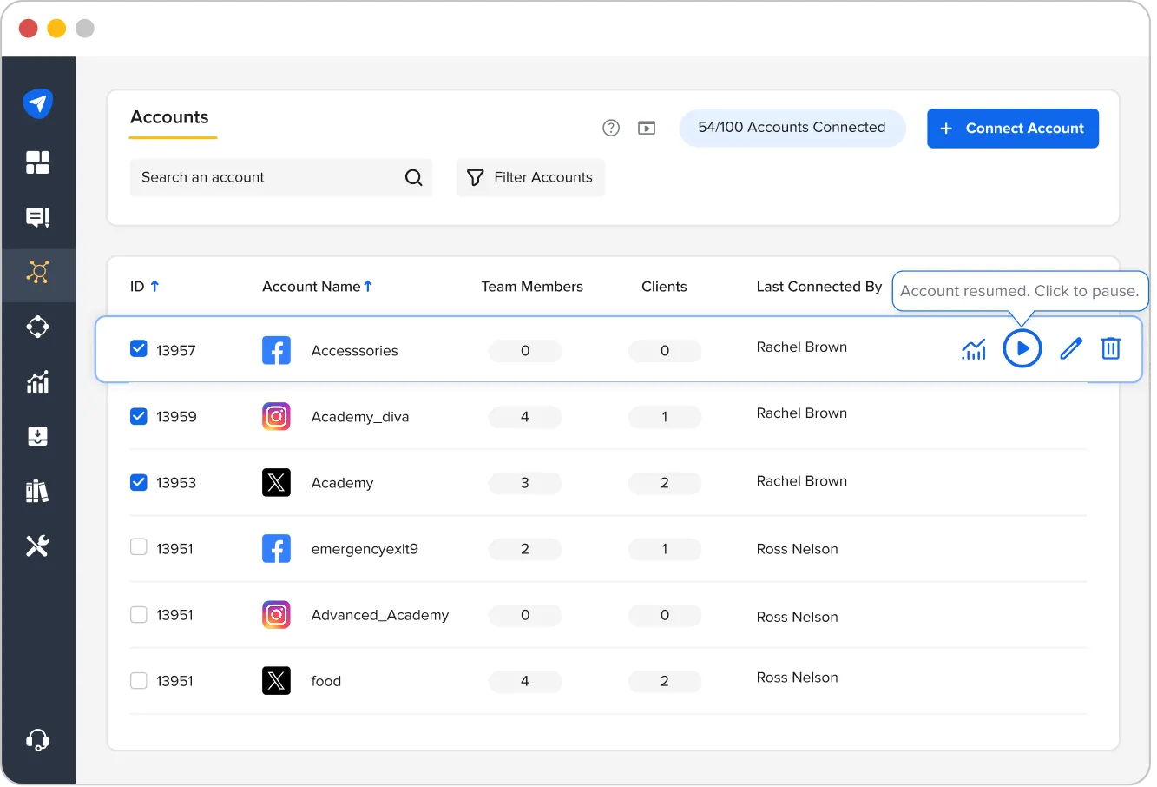The height and width of the screenshot is (787, 1157).
Task: Select the checkbox for emergencyexit9 account
Action: point(139,548)
